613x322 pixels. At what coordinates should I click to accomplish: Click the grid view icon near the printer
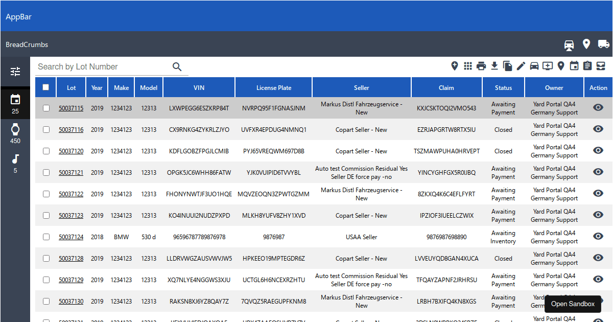pyautogui.click(x=467, y=66)
